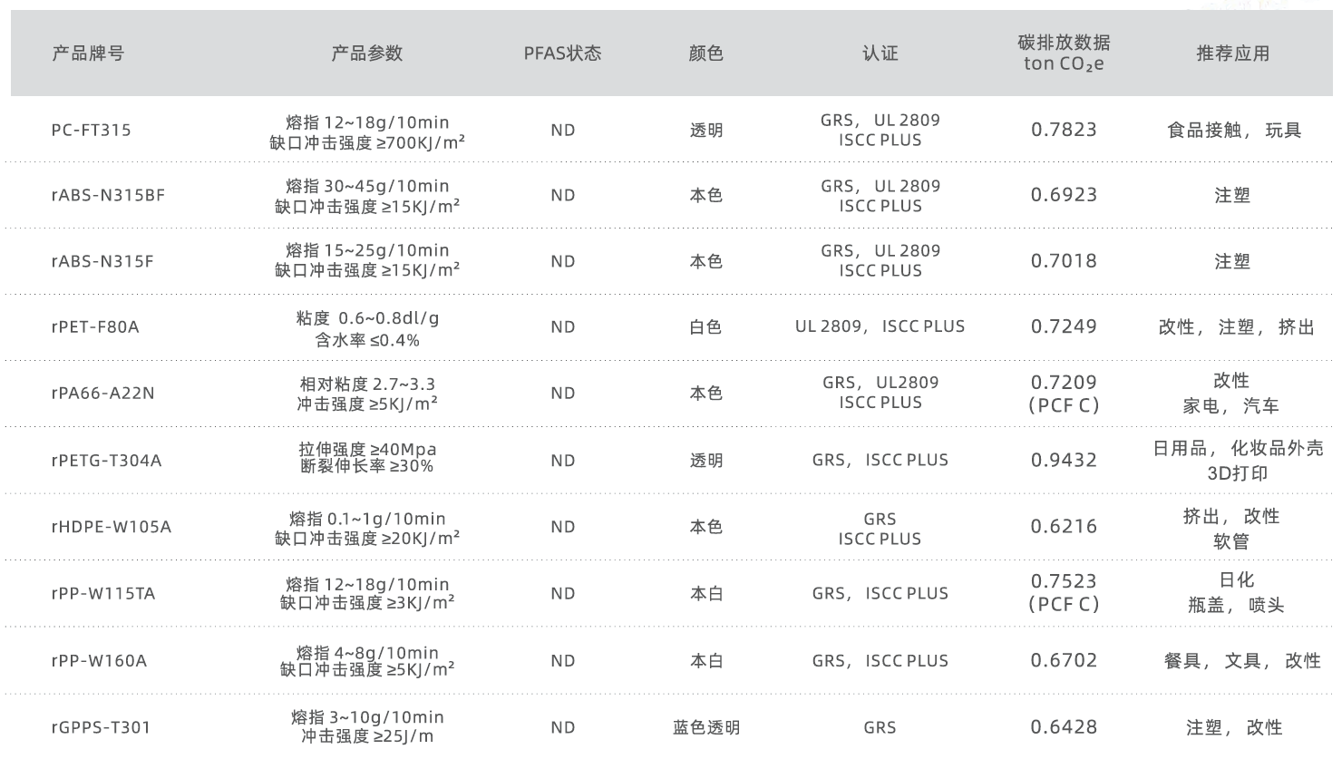
Task: Select product rPETG-T304A
Action: [x=106, y=461]
